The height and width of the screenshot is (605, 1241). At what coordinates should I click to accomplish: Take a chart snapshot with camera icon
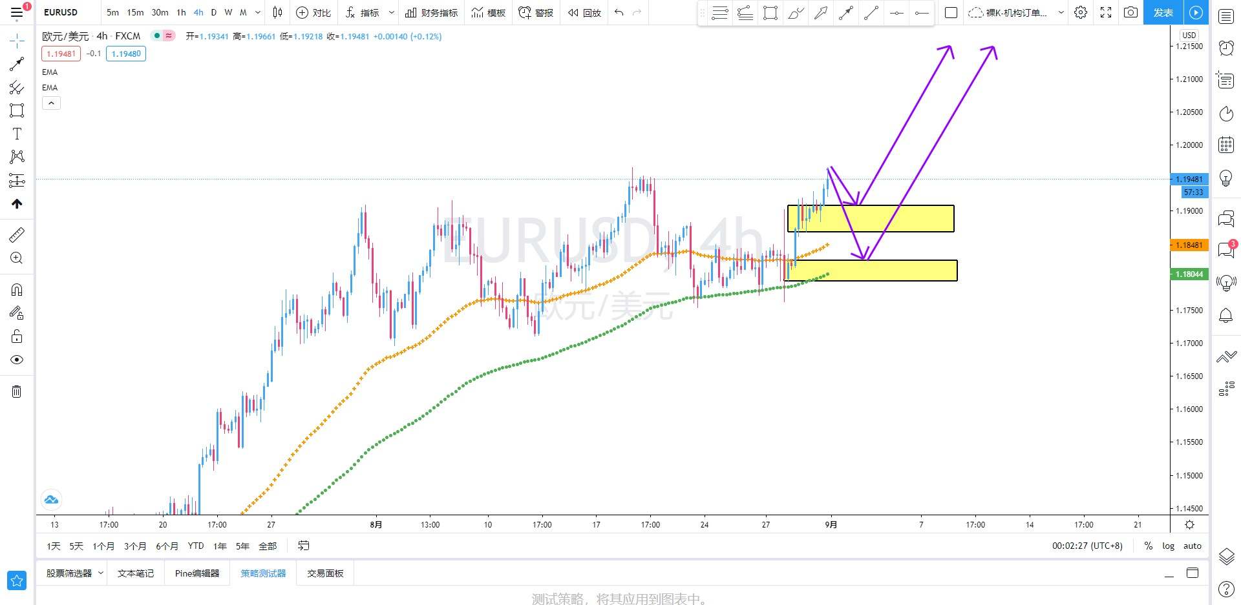click(x=1130, y=12)
